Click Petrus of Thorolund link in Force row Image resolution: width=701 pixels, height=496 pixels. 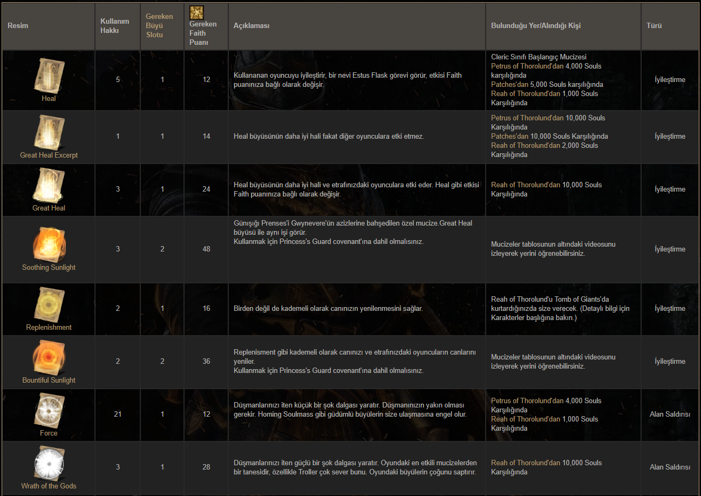click(x=527, y=400)
